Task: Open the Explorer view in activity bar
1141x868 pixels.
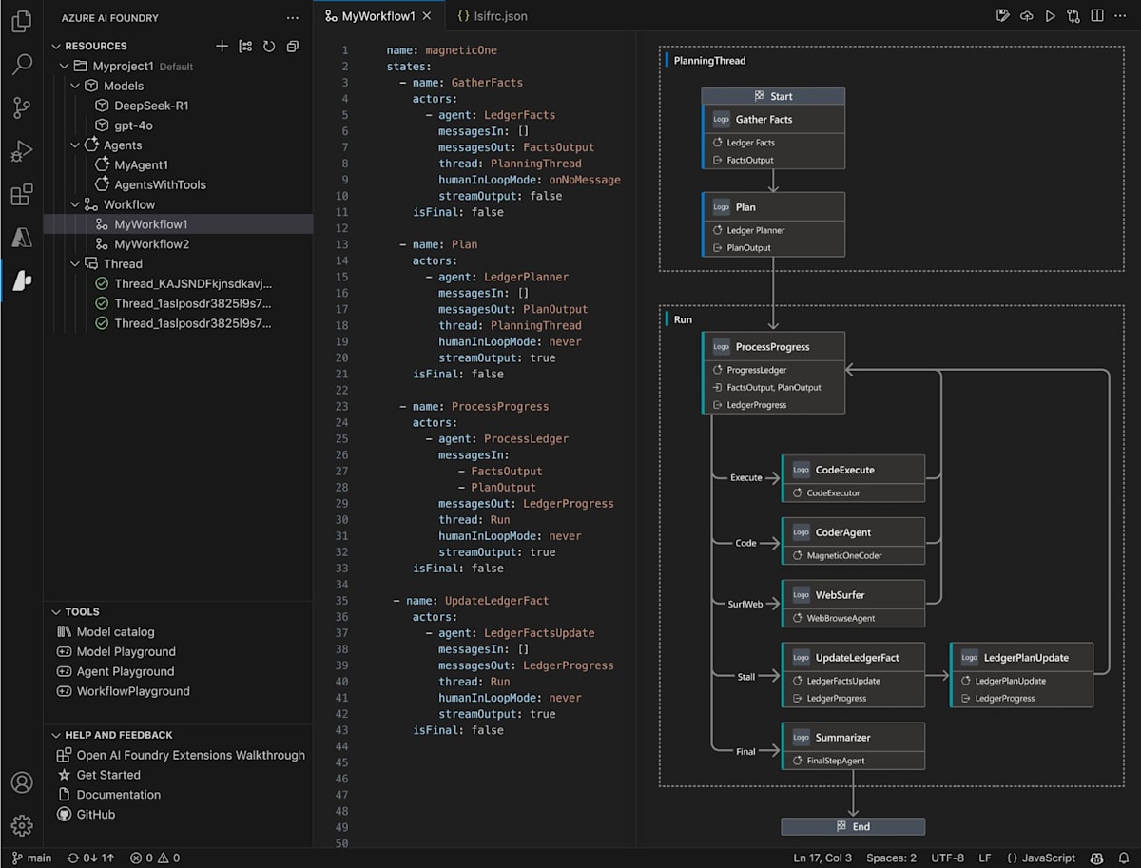Action: [x=21, y=22]
